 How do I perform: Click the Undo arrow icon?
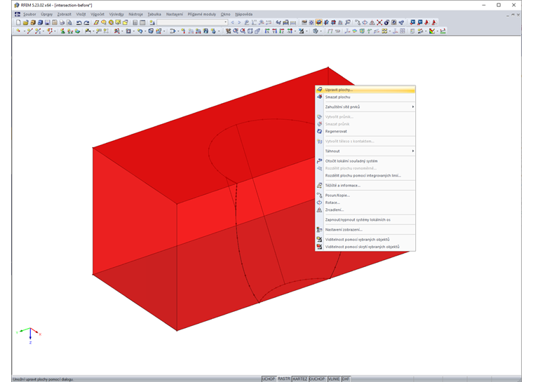click(79, 22)
